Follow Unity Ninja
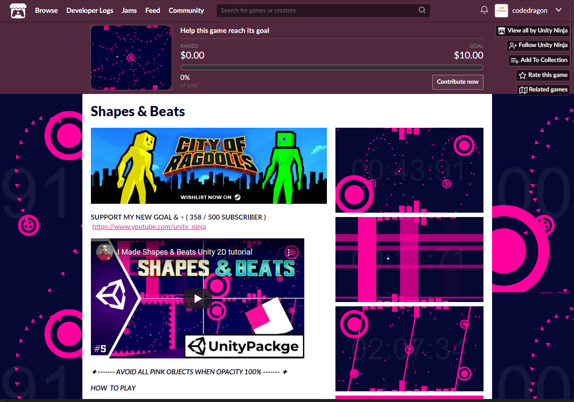 (538, 45)
